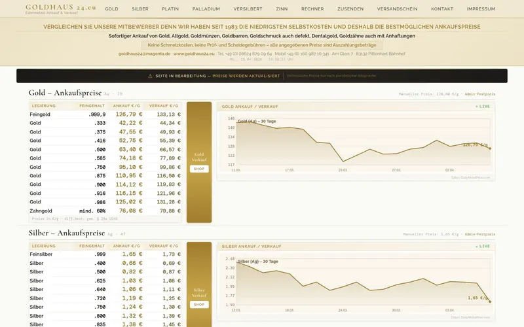The width and height of the screenshot is (524, 327).
Task: Select Gold .333 Ankauf price 42,22 €
Action: pyautogui.click(x=130, y=123)
